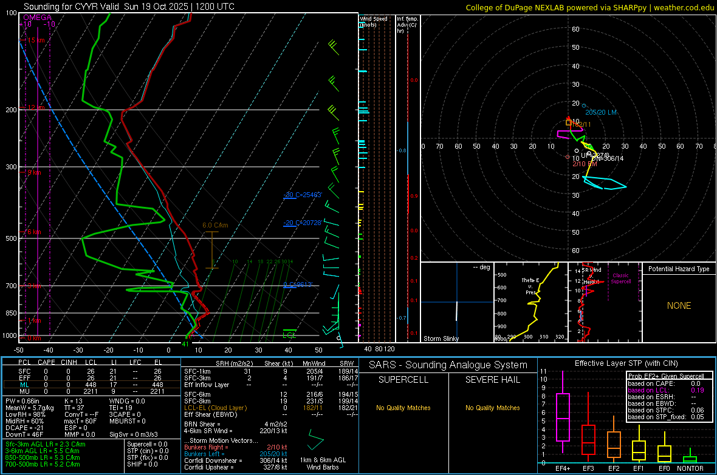
Task: Click the orange '182/11' hodograph label
Action: click(581, 124)
